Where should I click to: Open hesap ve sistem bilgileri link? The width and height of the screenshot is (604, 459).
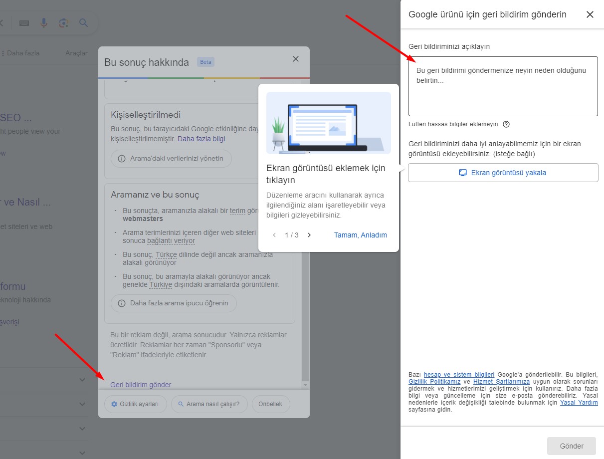pos(459,375)
